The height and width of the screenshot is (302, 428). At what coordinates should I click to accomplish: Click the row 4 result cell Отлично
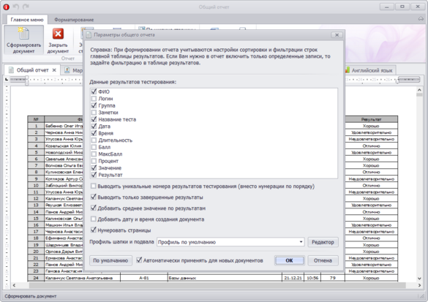pyautogui.click(x=371, y=146)
